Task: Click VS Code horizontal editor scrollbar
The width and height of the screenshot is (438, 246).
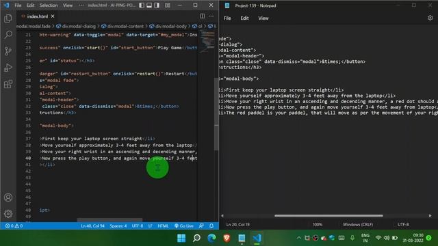Action: click(109, 220)
